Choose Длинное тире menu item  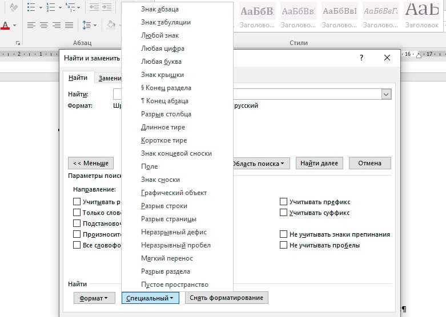[x=177, y=127]
